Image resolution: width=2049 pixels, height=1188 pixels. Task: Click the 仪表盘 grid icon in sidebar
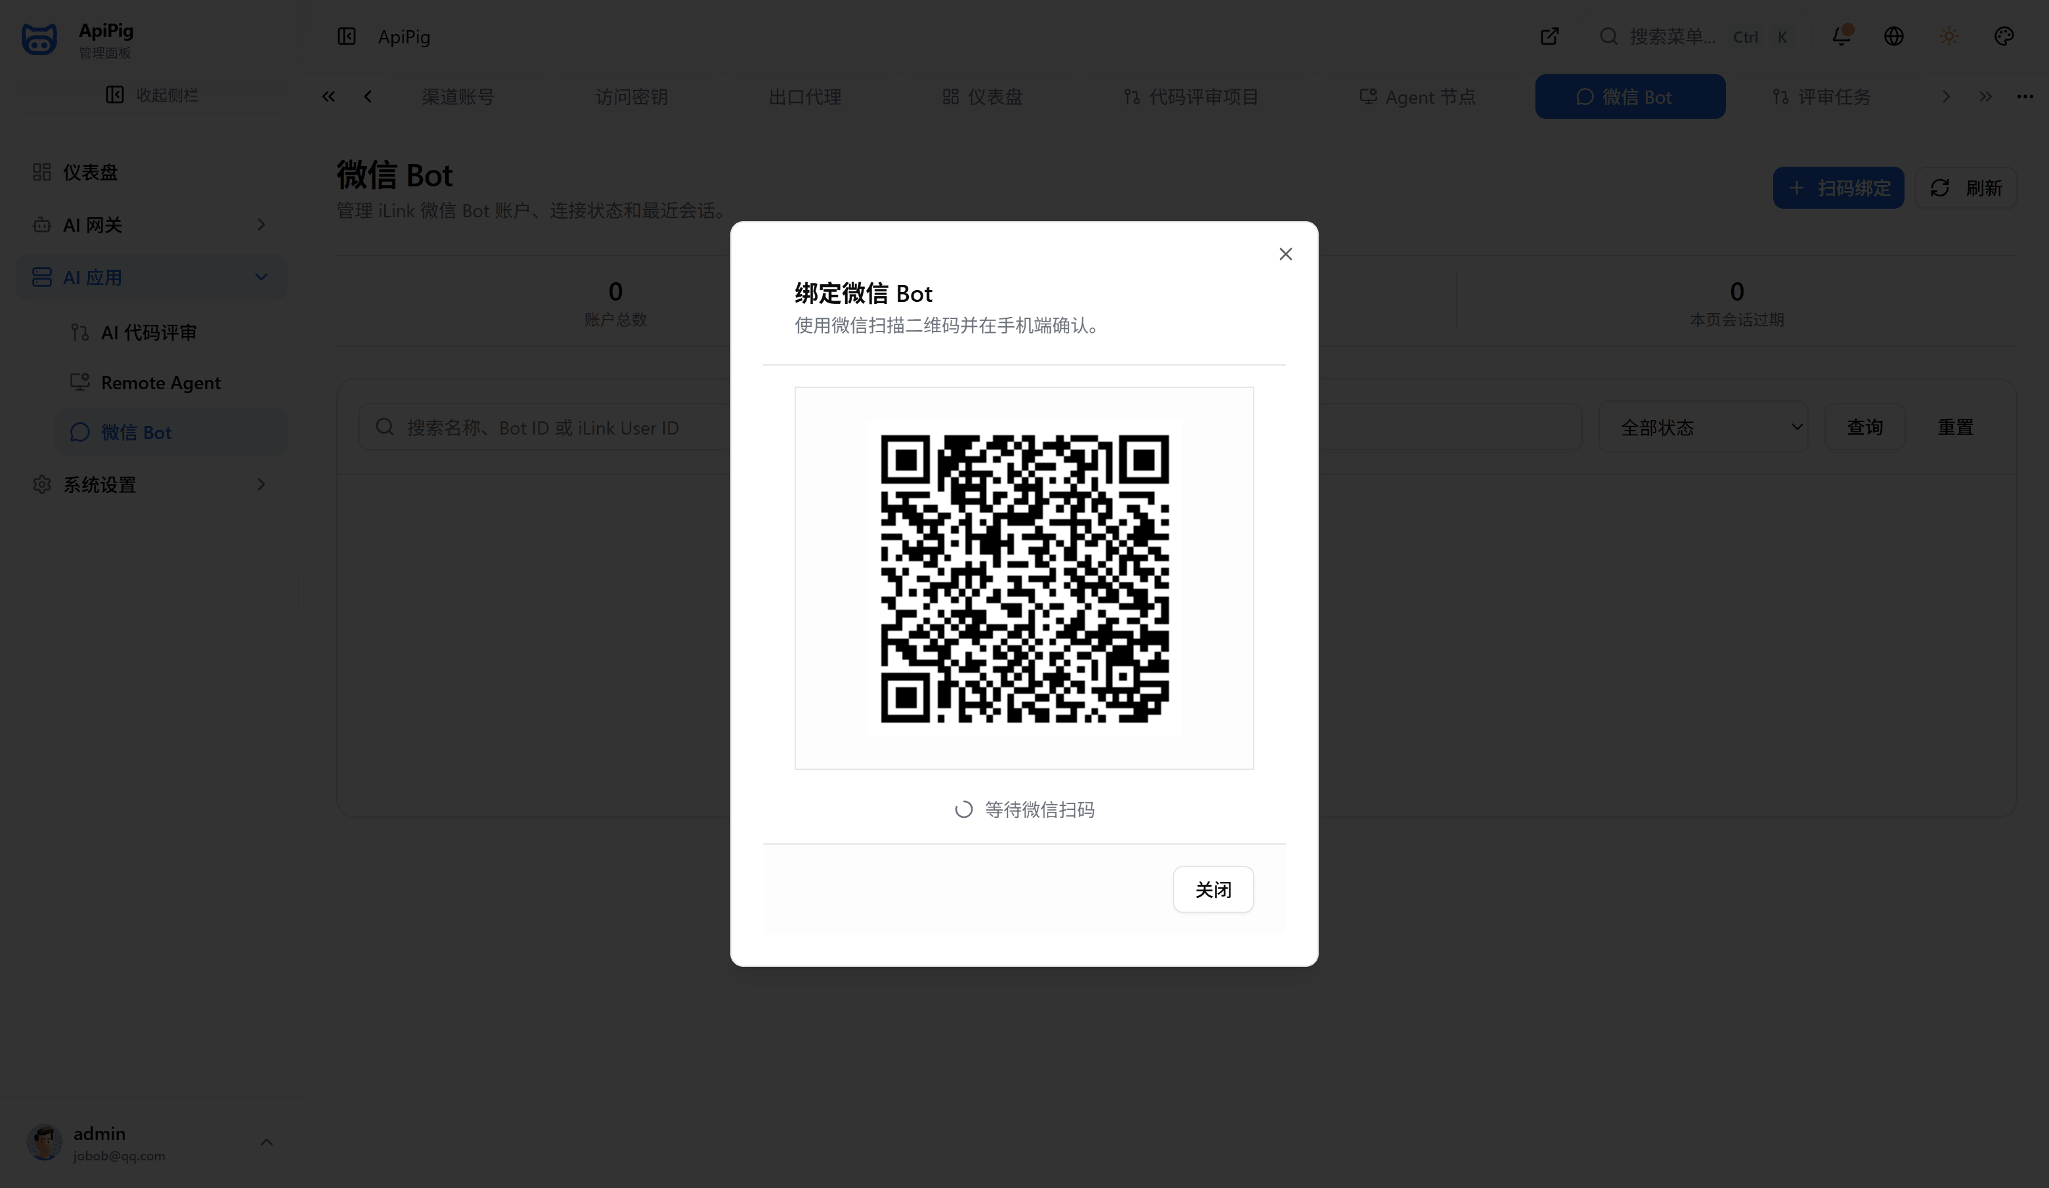tap(41, 172)
